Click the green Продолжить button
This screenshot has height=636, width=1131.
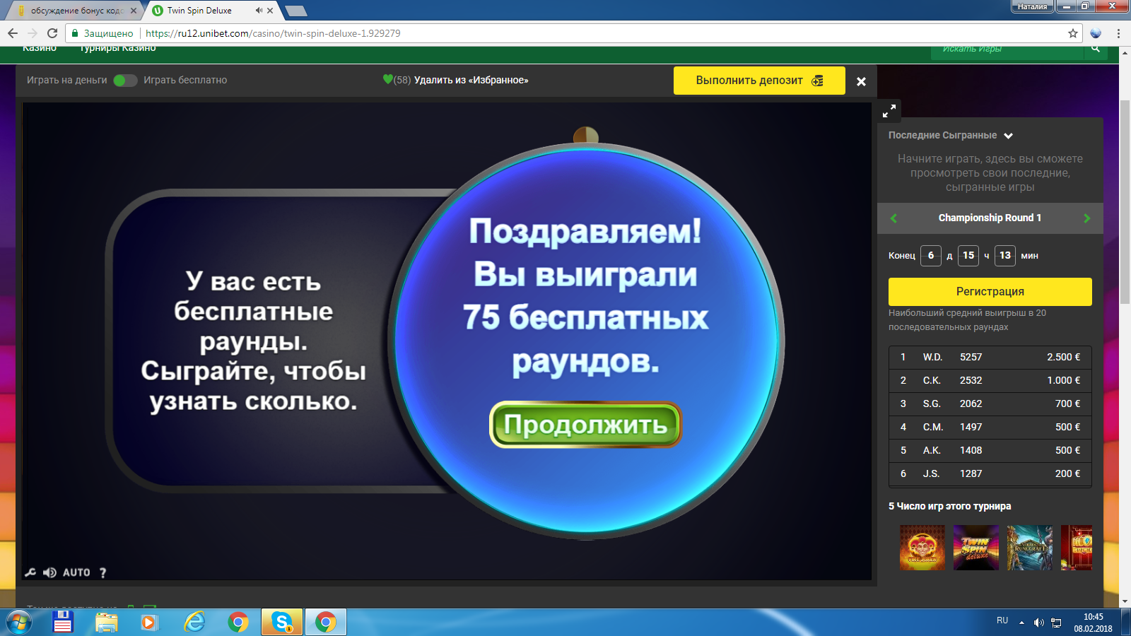[585, 425]
